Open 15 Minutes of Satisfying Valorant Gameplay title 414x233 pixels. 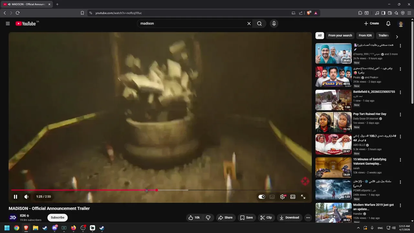(x=370, y=161)
